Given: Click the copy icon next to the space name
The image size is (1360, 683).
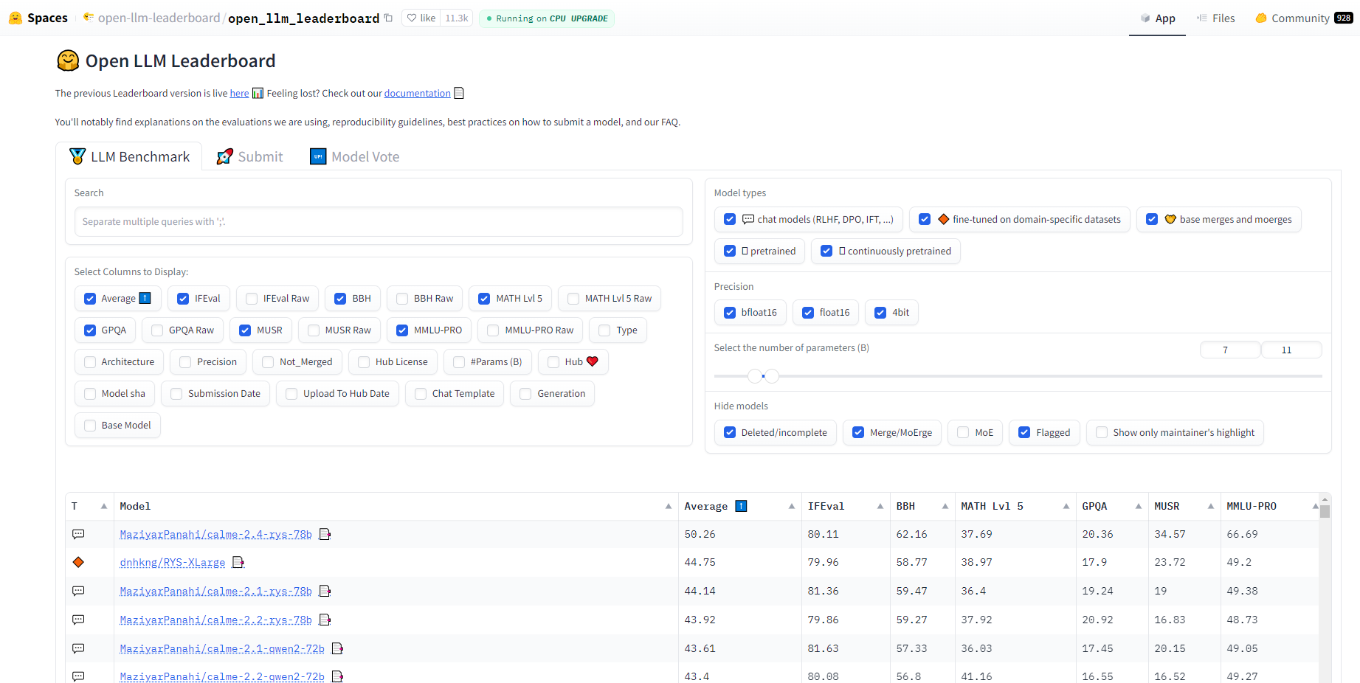Looking at the screenshot, I should [x=388, y=18].
